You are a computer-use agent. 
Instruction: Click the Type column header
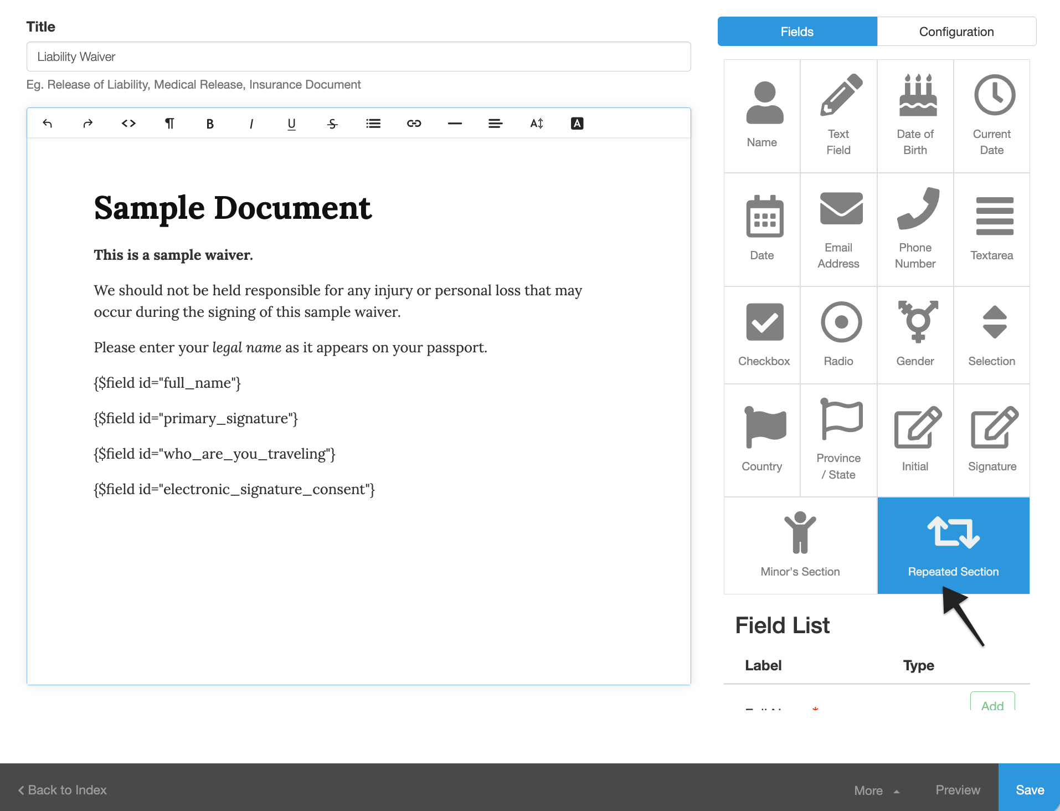point(918,665)
